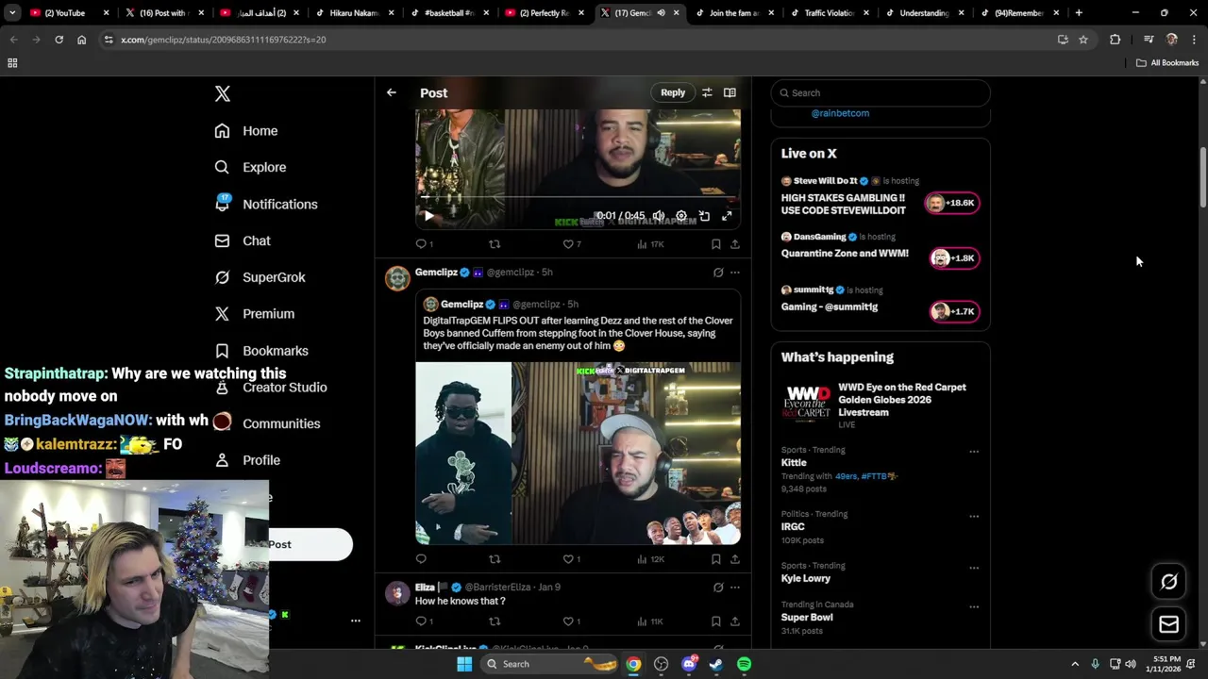Click the Search input on X
The height and width of the screenshot is (679, 1208).
tap(881, 92)
